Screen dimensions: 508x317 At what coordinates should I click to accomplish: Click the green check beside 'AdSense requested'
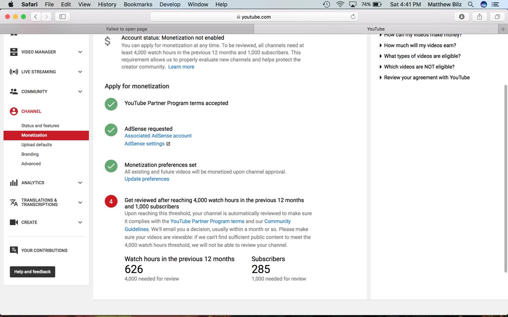pyautogui.click(x=111, y=130)
